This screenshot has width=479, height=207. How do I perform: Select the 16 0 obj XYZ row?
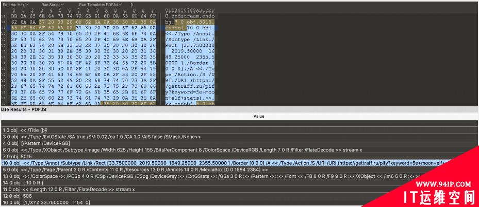tap(52, 202)
